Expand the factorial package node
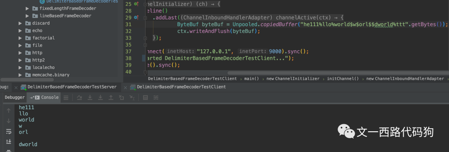The height and width of the screenshot is (152, 449). [20, 38]
